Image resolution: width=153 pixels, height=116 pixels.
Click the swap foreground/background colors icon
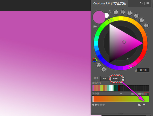[x=110, y=11]
